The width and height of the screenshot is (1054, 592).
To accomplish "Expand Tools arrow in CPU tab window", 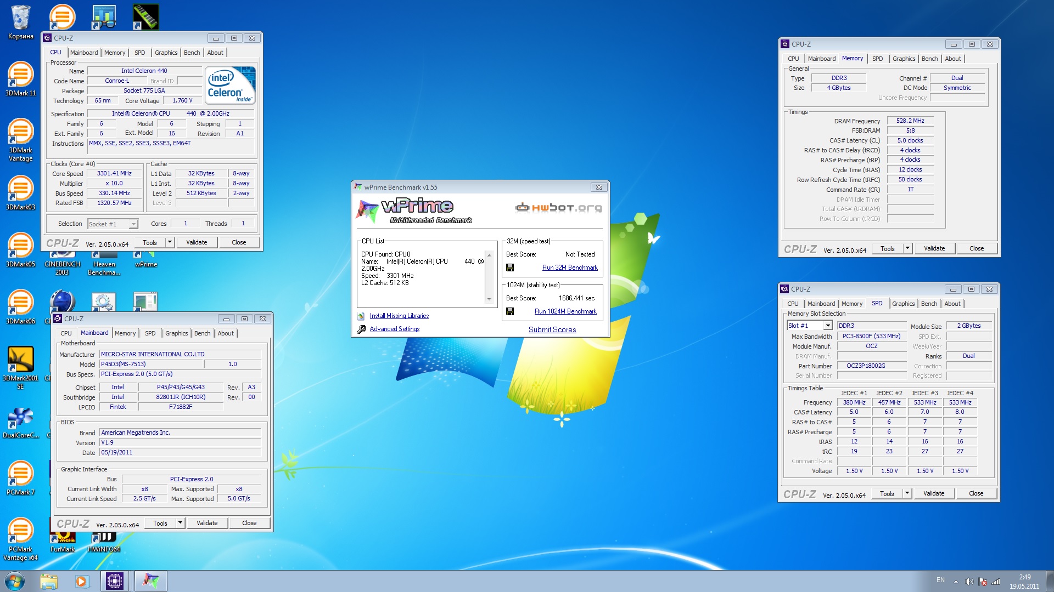I will tap(170, 242).
